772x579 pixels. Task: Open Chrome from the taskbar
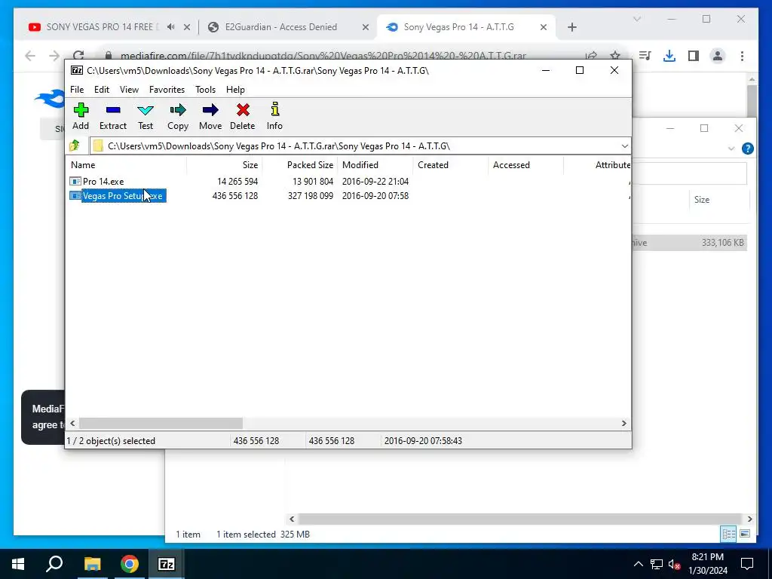130,564
